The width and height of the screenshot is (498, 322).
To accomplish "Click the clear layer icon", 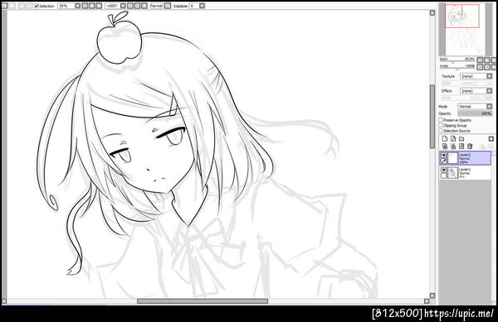I will click(x=461, y=146).
